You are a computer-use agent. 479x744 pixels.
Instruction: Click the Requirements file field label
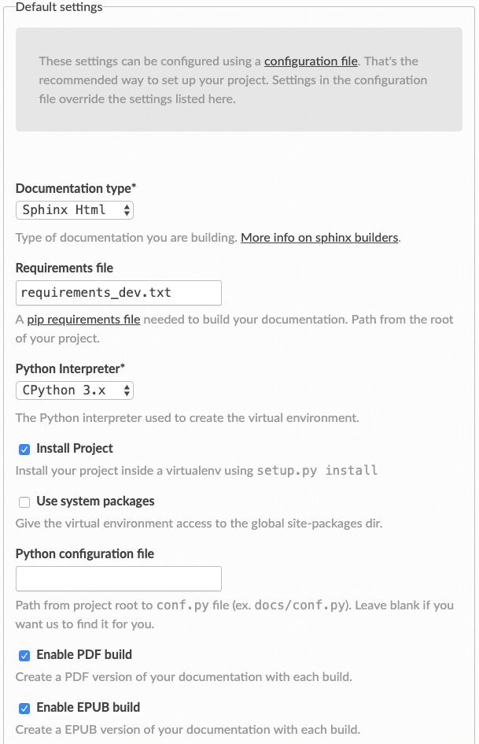pyautogui.click(x=64, y=268)
